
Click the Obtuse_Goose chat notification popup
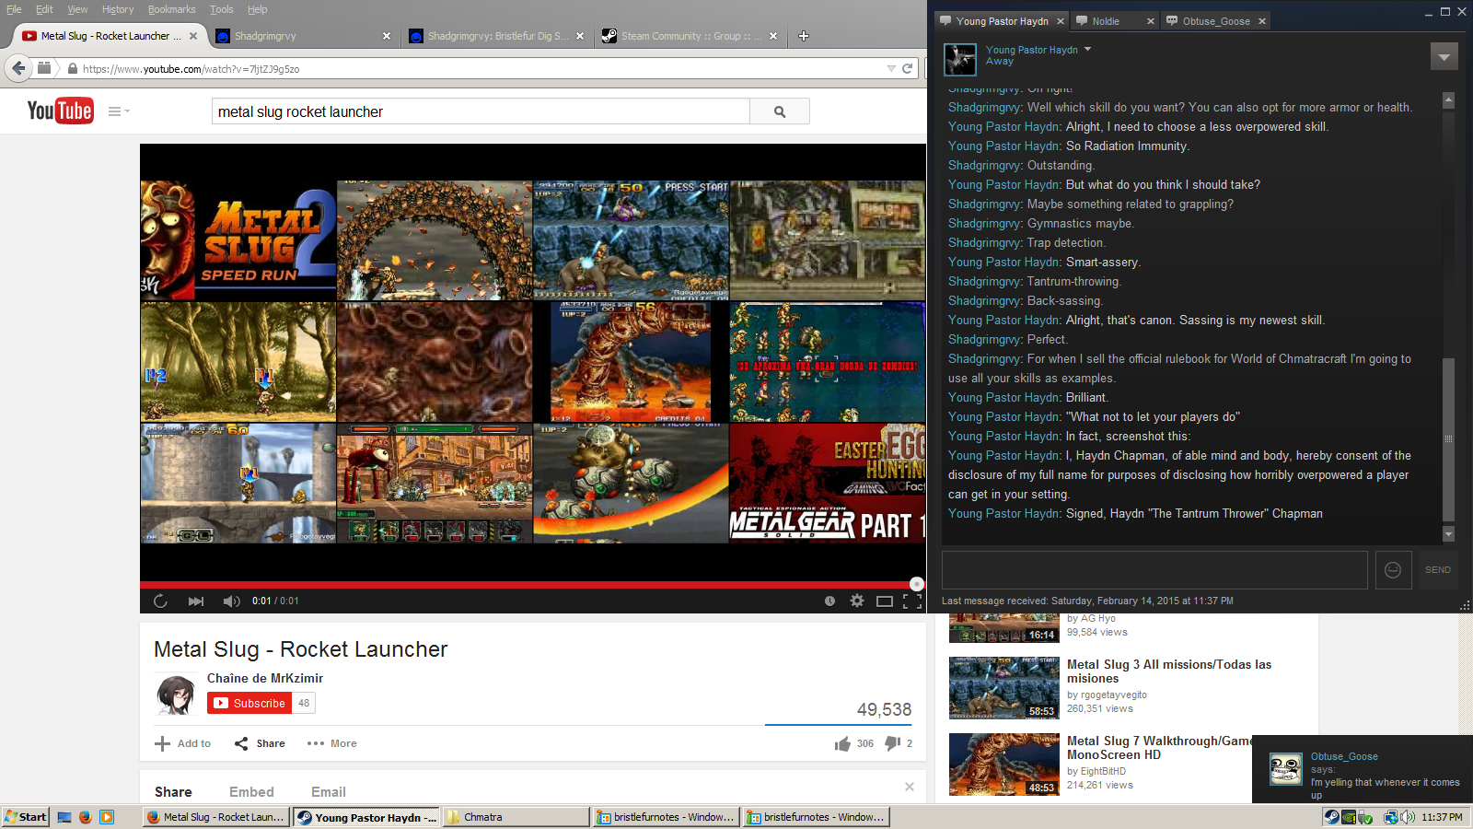click(x=1363, y=769)
